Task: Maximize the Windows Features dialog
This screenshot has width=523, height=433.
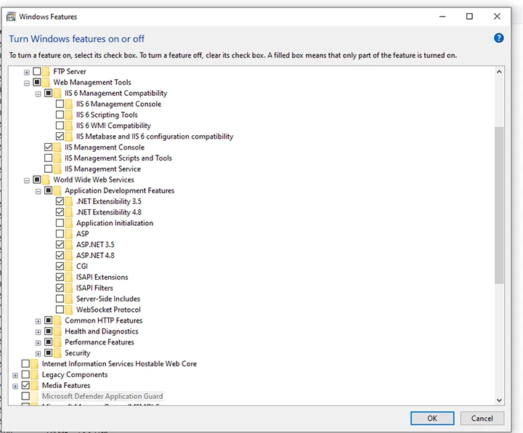Action: tap(469, 16)
